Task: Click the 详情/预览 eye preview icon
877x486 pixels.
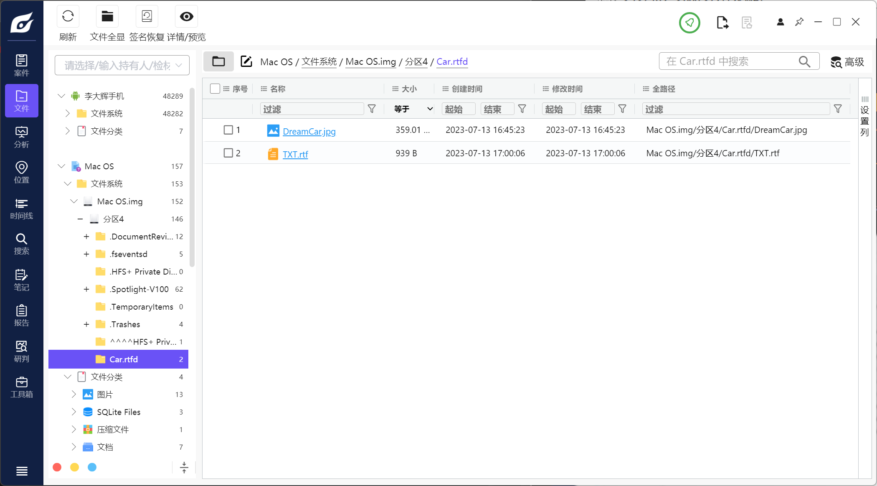Action: coord(186,17)
